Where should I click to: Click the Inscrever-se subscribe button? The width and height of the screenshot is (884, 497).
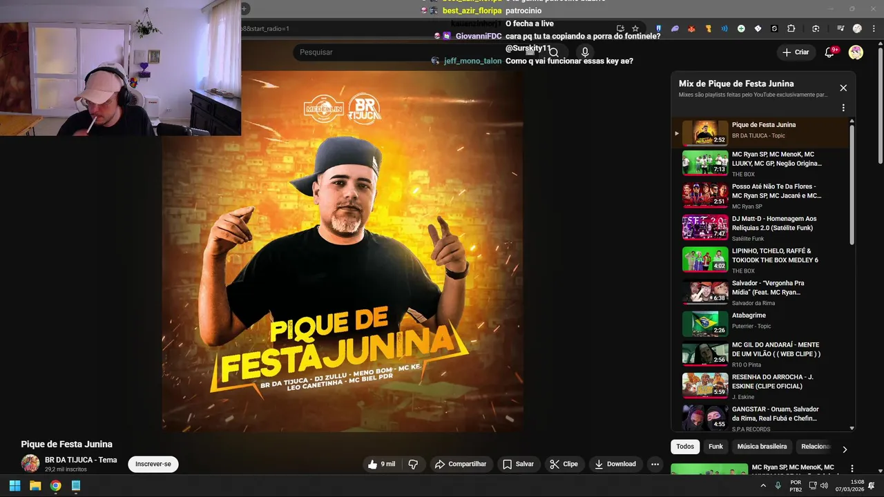tap(153, 464)
